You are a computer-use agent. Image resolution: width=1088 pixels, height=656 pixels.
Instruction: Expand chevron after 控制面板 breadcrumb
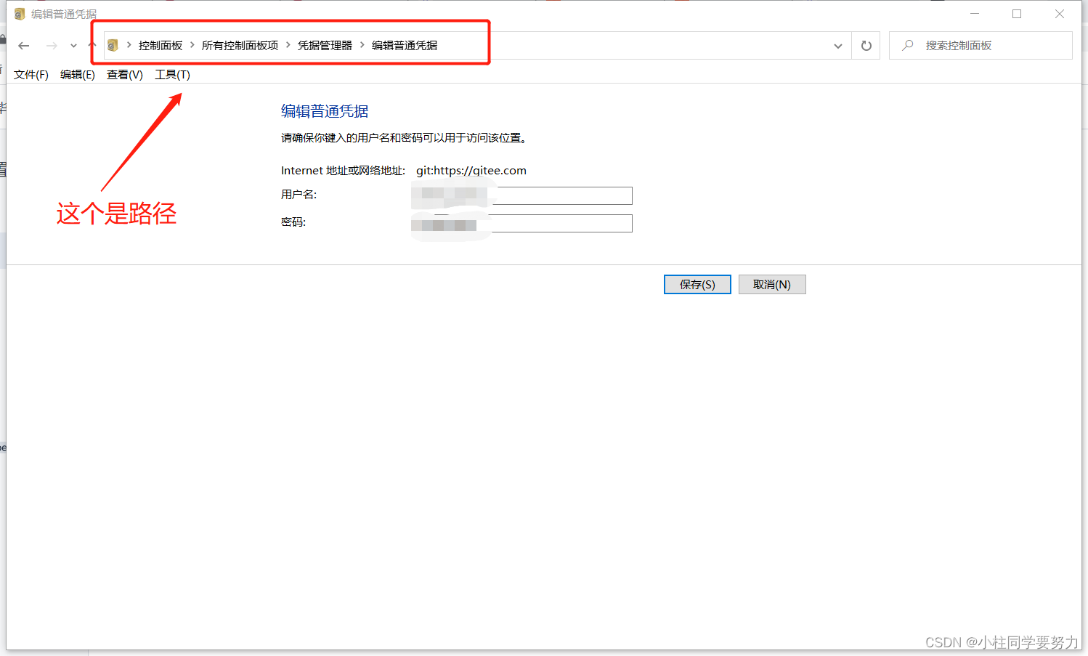(x=192, y=45)
